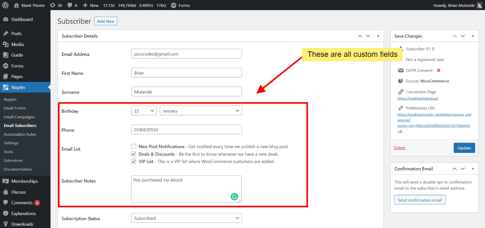Uncheck the Deals & Discounts list
The height and width of the screenshot is (228, 485).
pos(134,154)
